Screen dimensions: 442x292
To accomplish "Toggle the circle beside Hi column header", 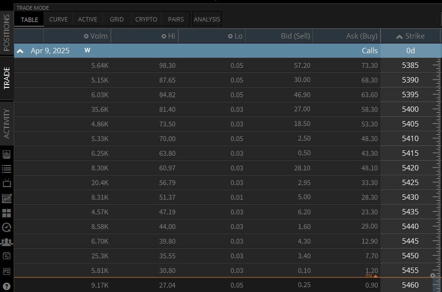I will point(164,36).
